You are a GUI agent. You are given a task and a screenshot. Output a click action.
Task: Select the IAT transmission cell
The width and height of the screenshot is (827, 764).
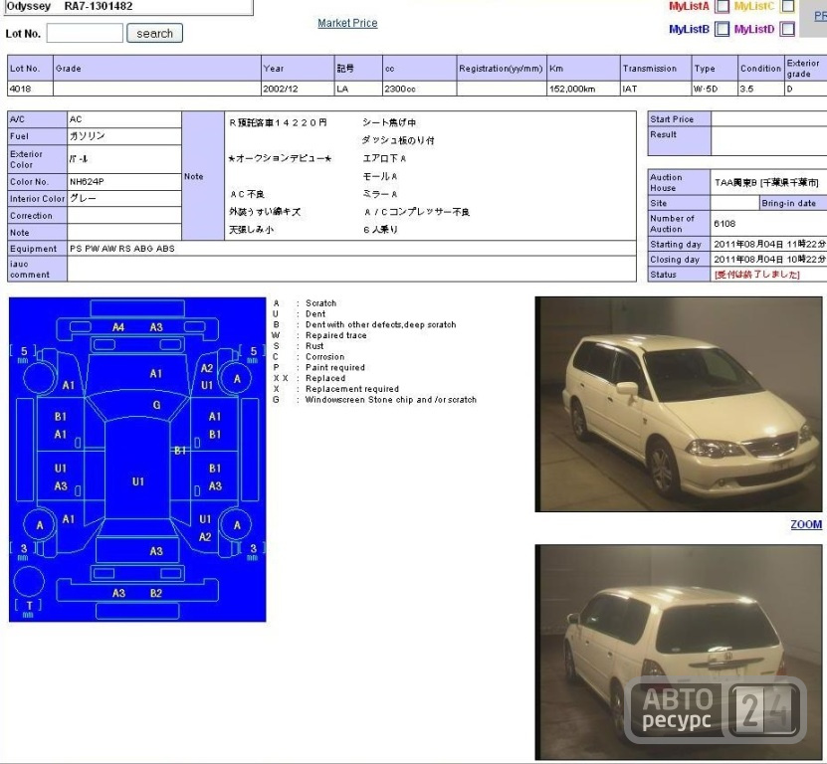tap(656, 89)
